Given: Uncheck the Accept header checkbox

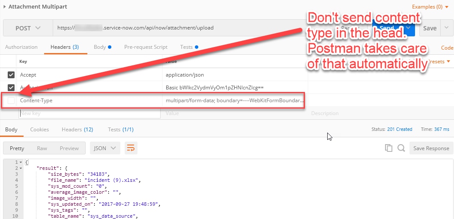Looking at the screenshot, I should tap(11, 75).
